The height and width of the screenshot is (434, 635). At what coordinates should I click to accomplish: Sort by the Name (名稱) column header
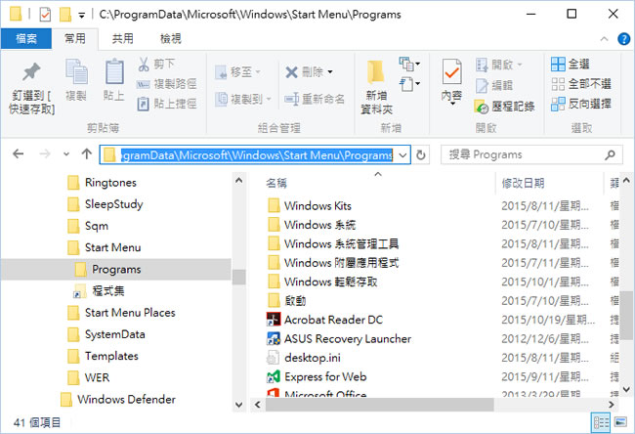[x=276, y=183]
